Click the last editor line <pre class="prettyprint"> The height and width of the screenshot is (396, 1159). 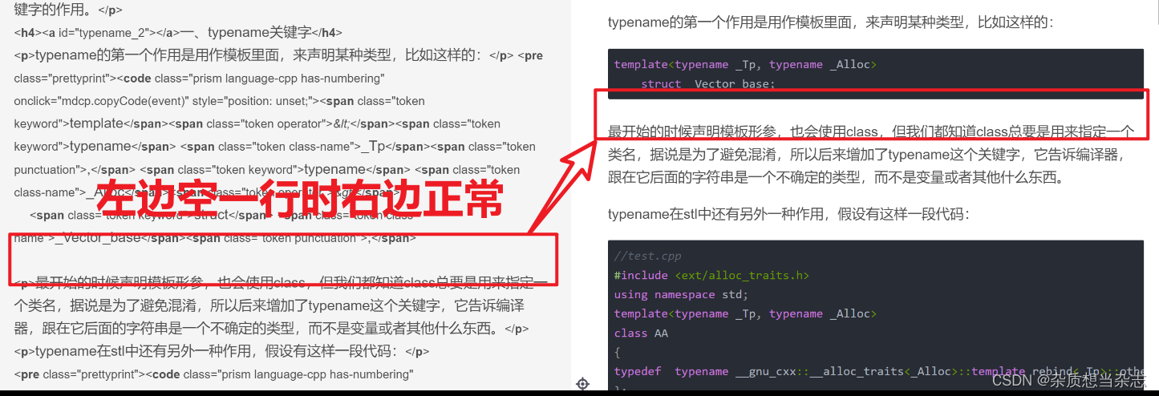[213, 374]
